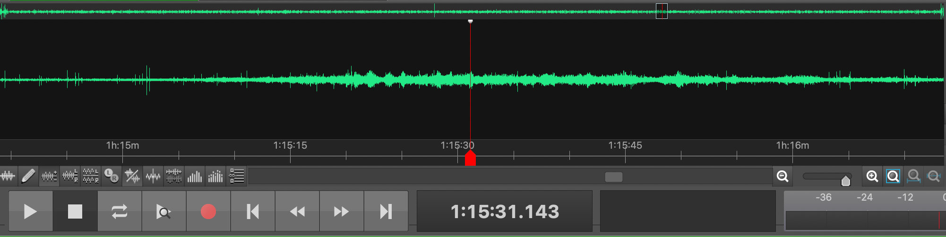Screen dimensions: 946x237
Task: Click the 1:15:45 mark on the timeline ruler
Action: tap(625, 145)
